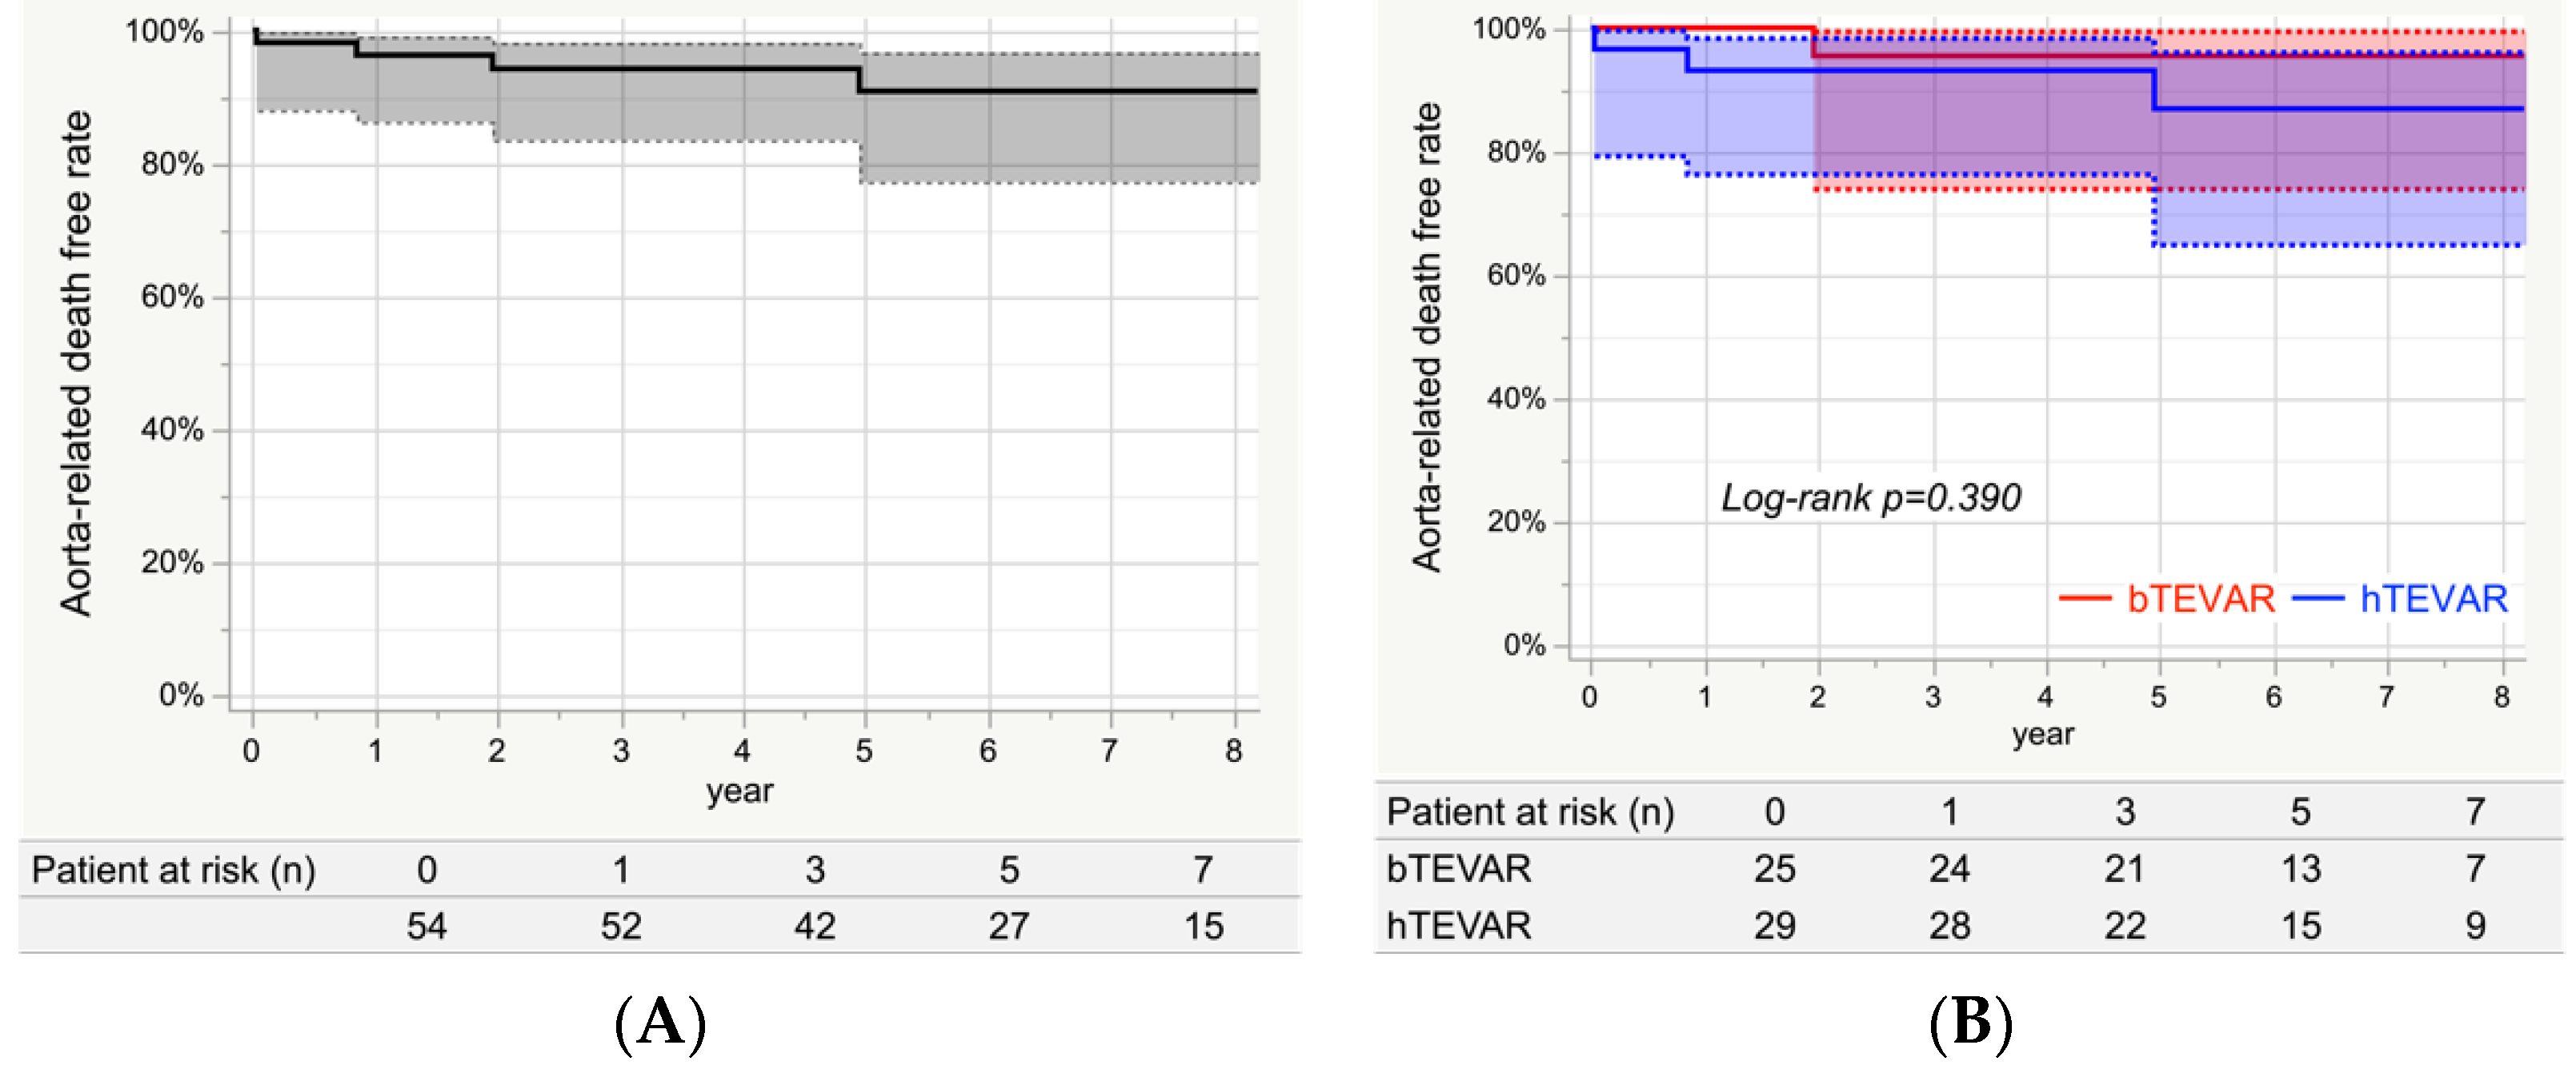Click the red bTEVAR legend line
Viewport: 2576px width, 1073px height.
(2084, 598)
